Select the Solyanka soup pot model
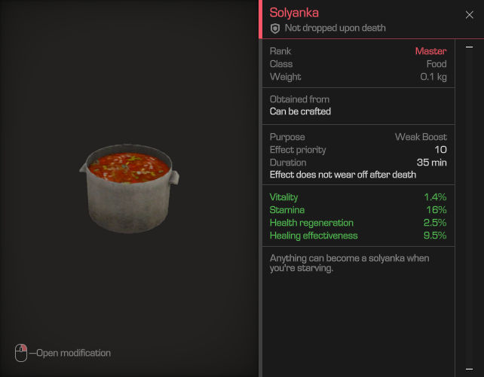Image resolution: width=484 pixels, height=377 pixels. [x=129, y=188]
